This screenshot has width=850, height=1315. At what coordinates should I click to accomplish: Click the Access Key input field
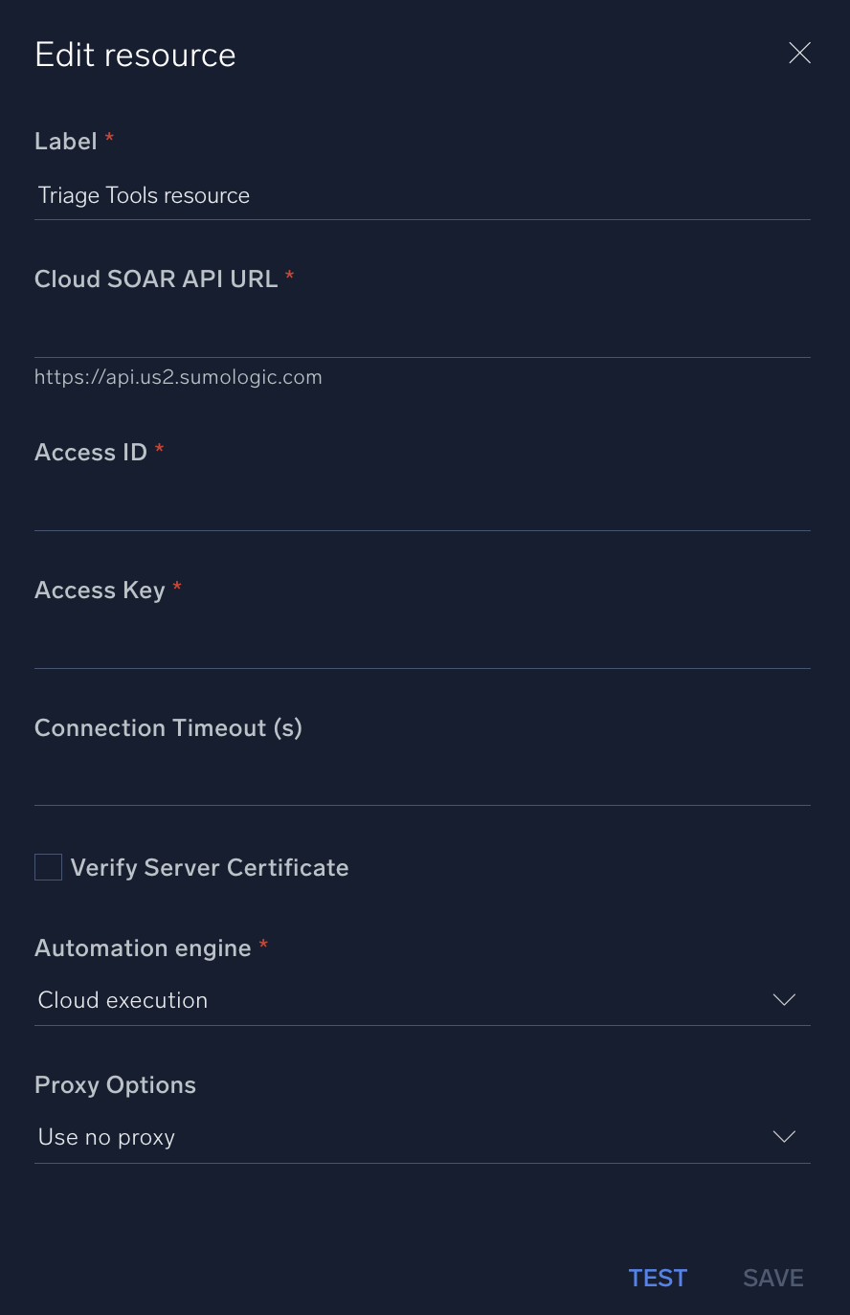coord(421,645)
